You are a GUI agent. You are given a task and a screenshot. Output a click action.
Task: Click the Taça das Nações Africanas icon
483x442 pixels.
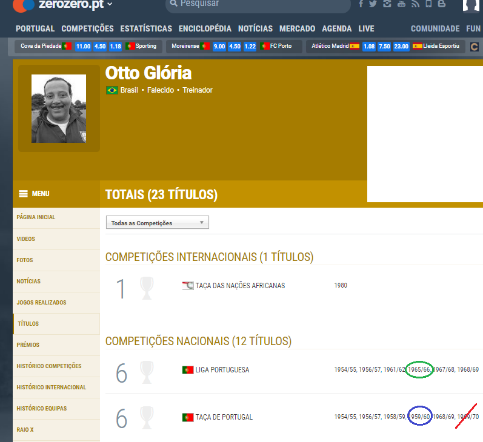pos(188,286)
